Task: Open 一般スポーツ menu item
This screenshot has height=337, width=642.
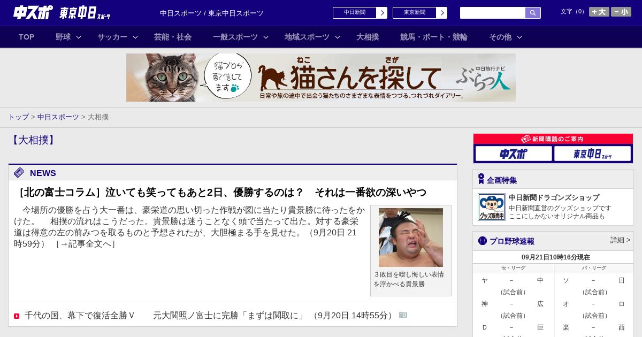Action: (x=235, y=37)
